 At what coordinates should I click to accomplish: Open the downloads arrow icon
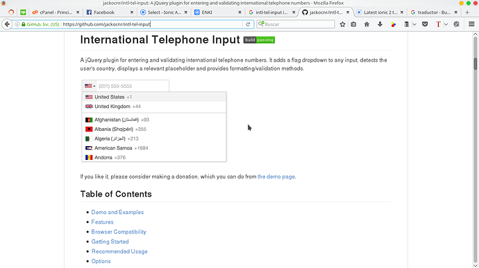coord(380,24)
